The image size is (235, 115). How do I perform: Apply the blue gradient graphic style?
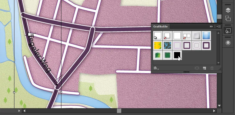pyautogui.click(x=206, y=36)
